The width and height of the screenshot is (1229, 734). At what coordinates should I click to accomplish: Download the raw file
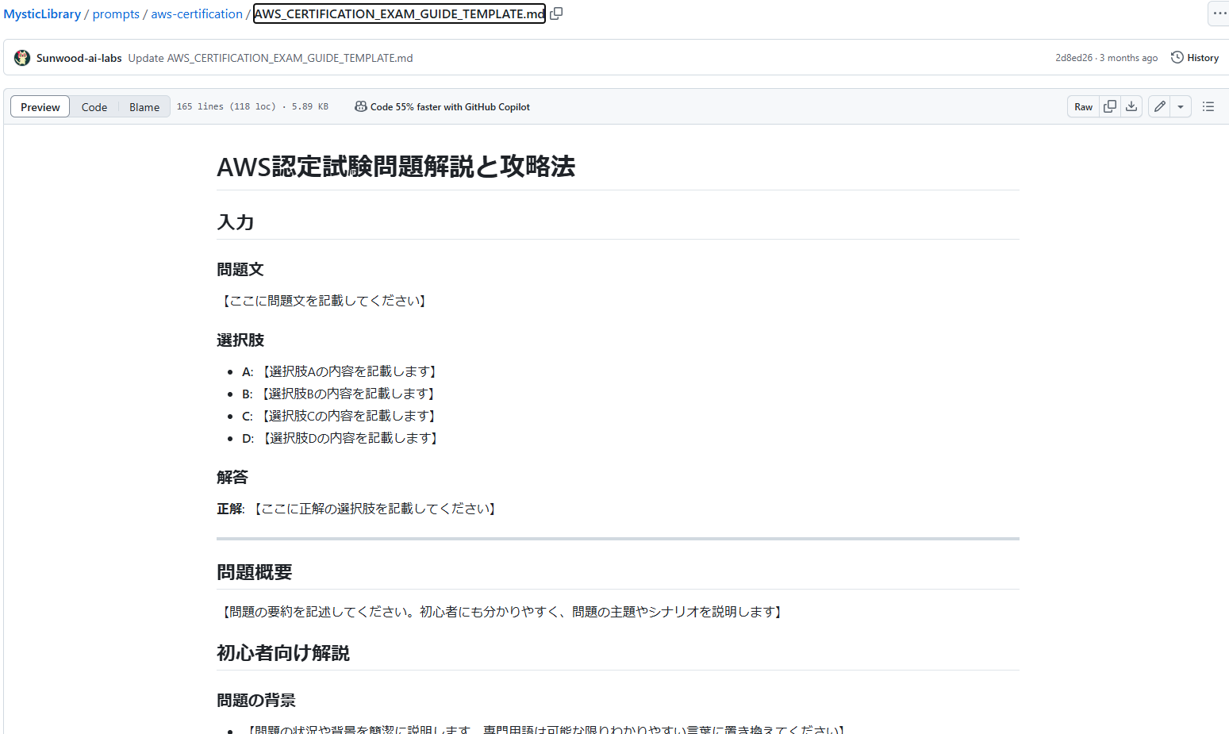[x=1131, y=106]
